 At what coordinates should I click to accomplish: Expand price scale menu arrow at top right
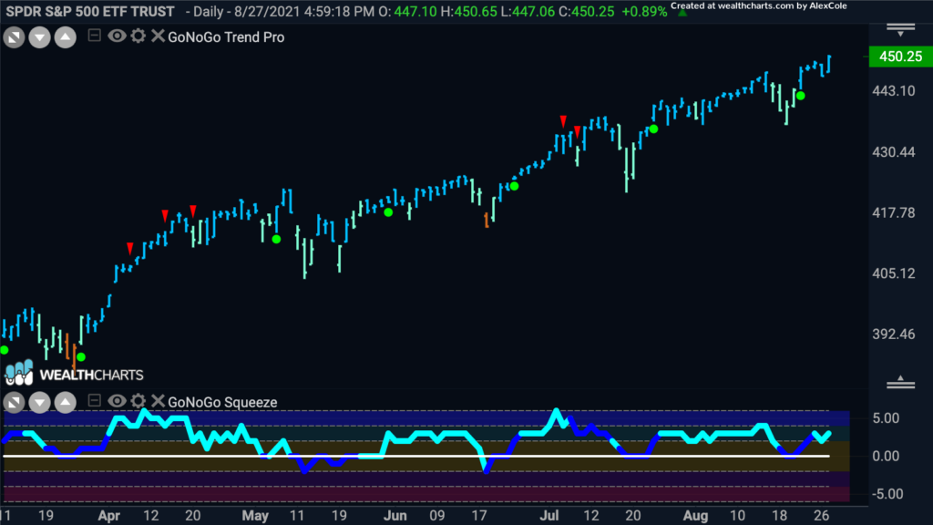900,30
